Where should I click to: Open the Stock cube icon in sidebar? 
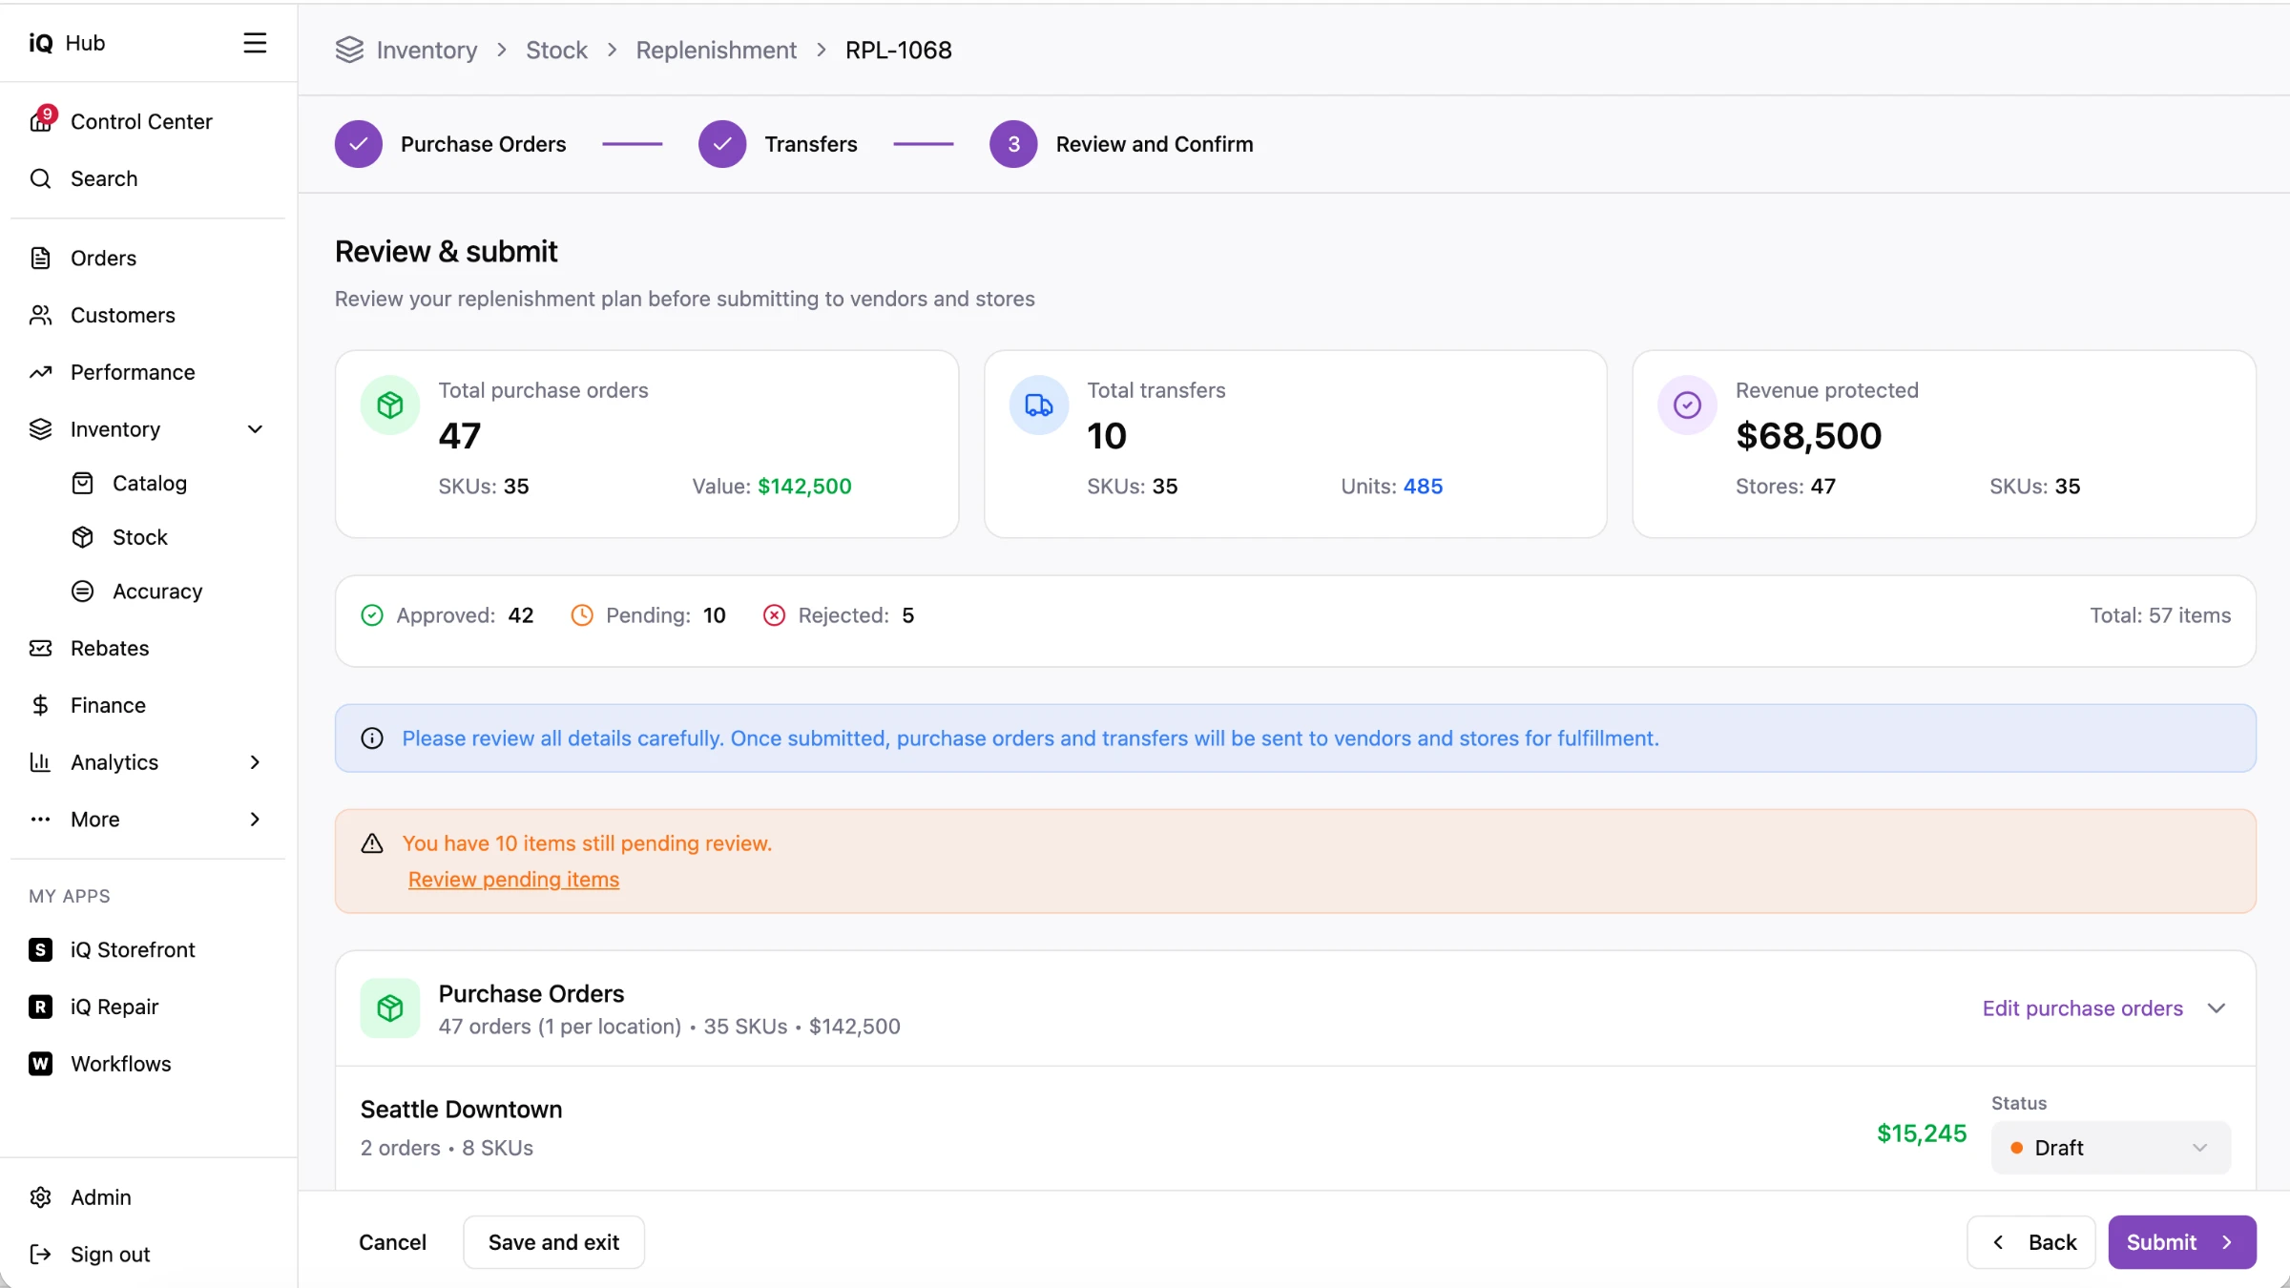(83, 537)
